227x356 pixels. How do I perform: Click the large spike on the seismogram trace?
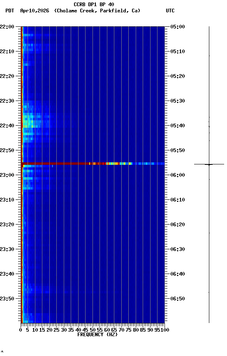pos(209,164)
